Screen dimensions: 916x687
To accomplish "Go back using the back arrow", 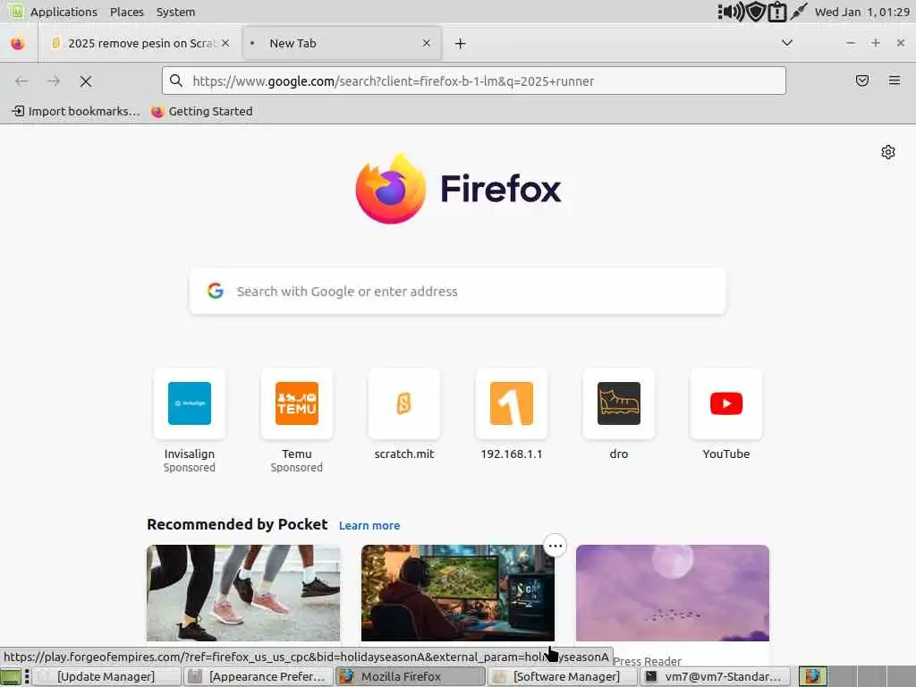I will click(21, 81).
